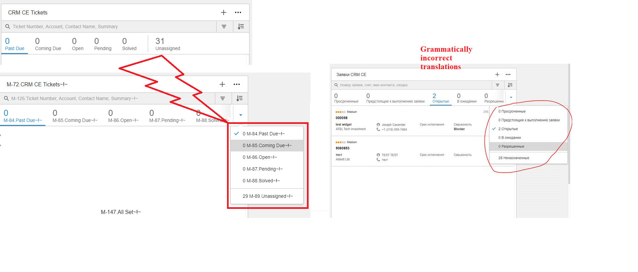
Task: Switch to the Open tab
Action: click(78, 45)
